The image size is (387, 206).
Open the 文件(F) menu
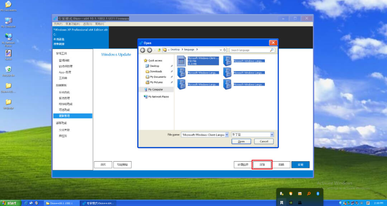pos(58,24)
